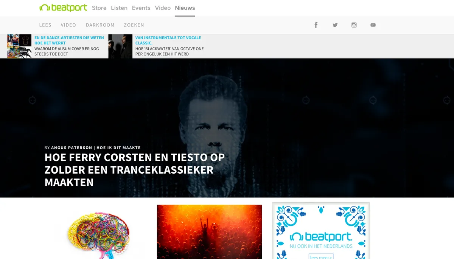The height and width of the screenshot is (259, 454).
Task: Open the Listen section
Action: coord(119,8)
